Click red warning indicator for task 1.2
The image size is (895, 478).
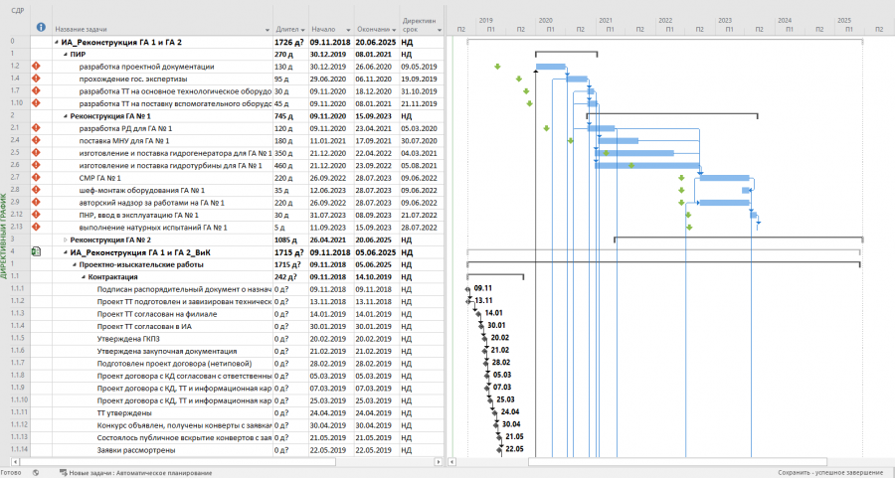37,67
